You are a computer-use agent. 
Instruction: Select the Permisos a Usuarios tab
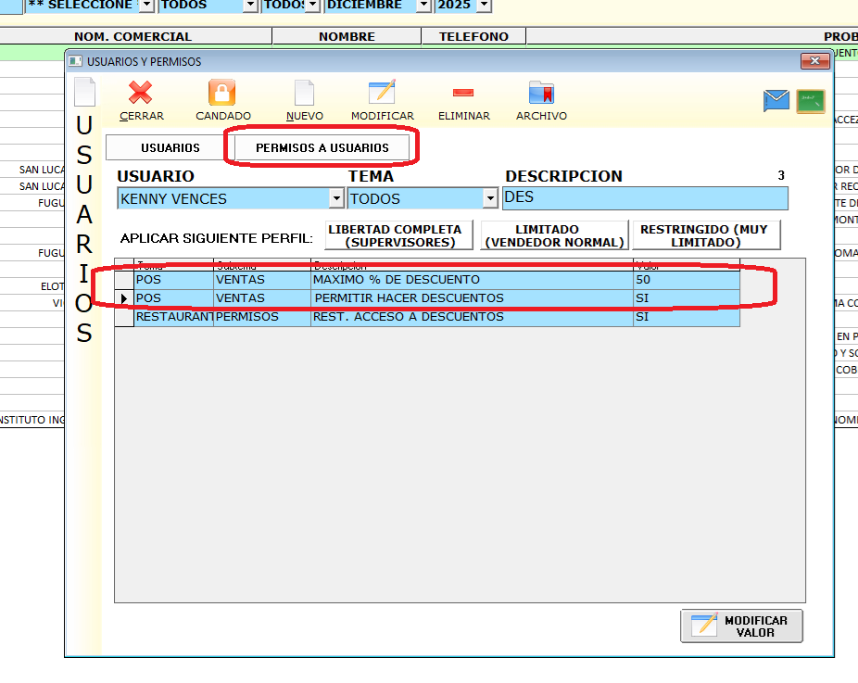pos(322,148)
